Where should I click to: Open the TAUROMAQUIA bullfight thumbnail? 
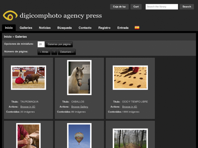point(28,78)
